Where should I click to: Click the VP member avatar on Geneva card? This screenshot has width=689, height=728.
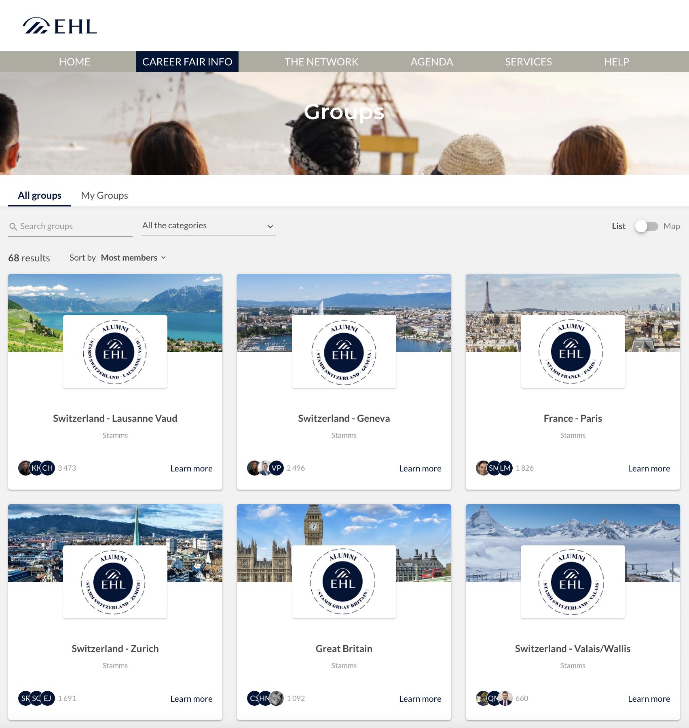[277, 468]
